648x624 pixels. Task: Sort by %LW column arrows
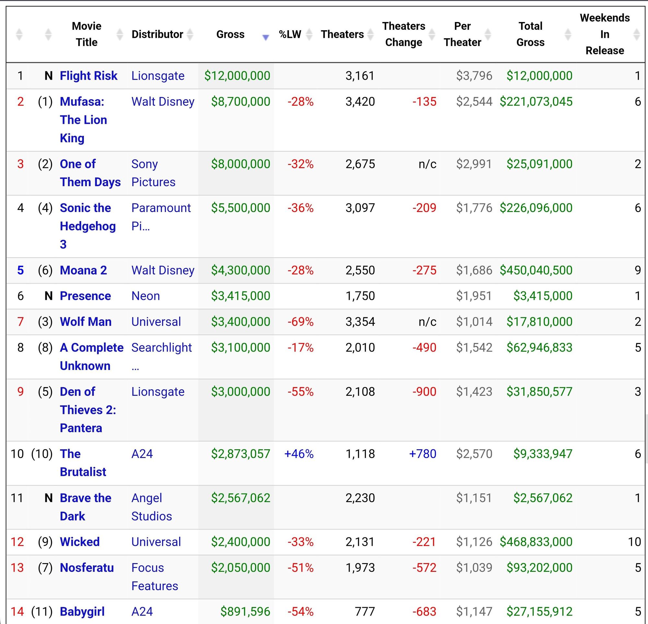(309, 34)
